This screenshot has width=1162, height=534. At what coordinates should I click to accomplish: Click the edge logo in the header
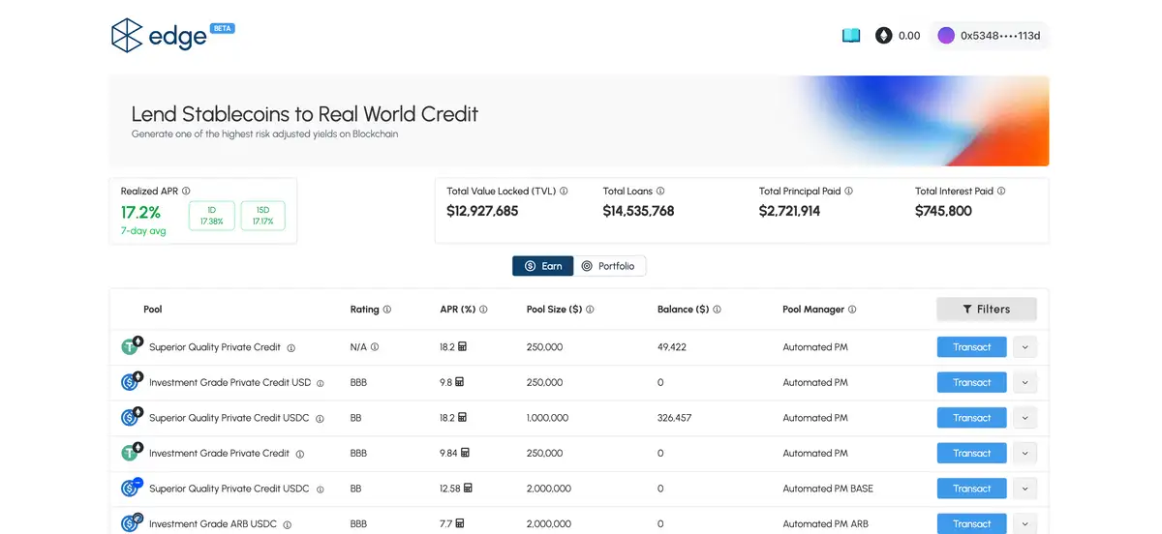(172, 36)
